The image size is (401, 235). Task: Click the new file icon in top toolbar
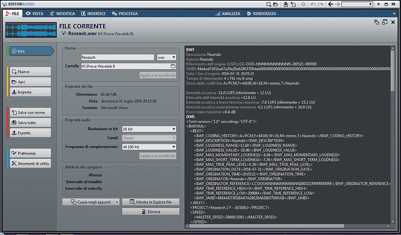(268, 4)
